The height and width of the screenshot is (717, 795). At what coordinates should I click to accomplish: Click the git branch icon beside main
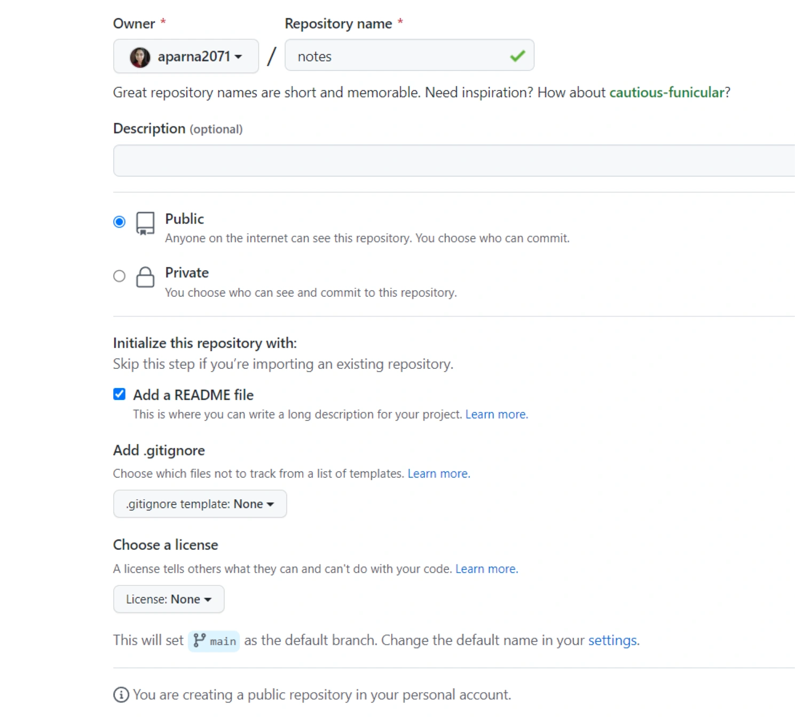(x=200, y=640)
